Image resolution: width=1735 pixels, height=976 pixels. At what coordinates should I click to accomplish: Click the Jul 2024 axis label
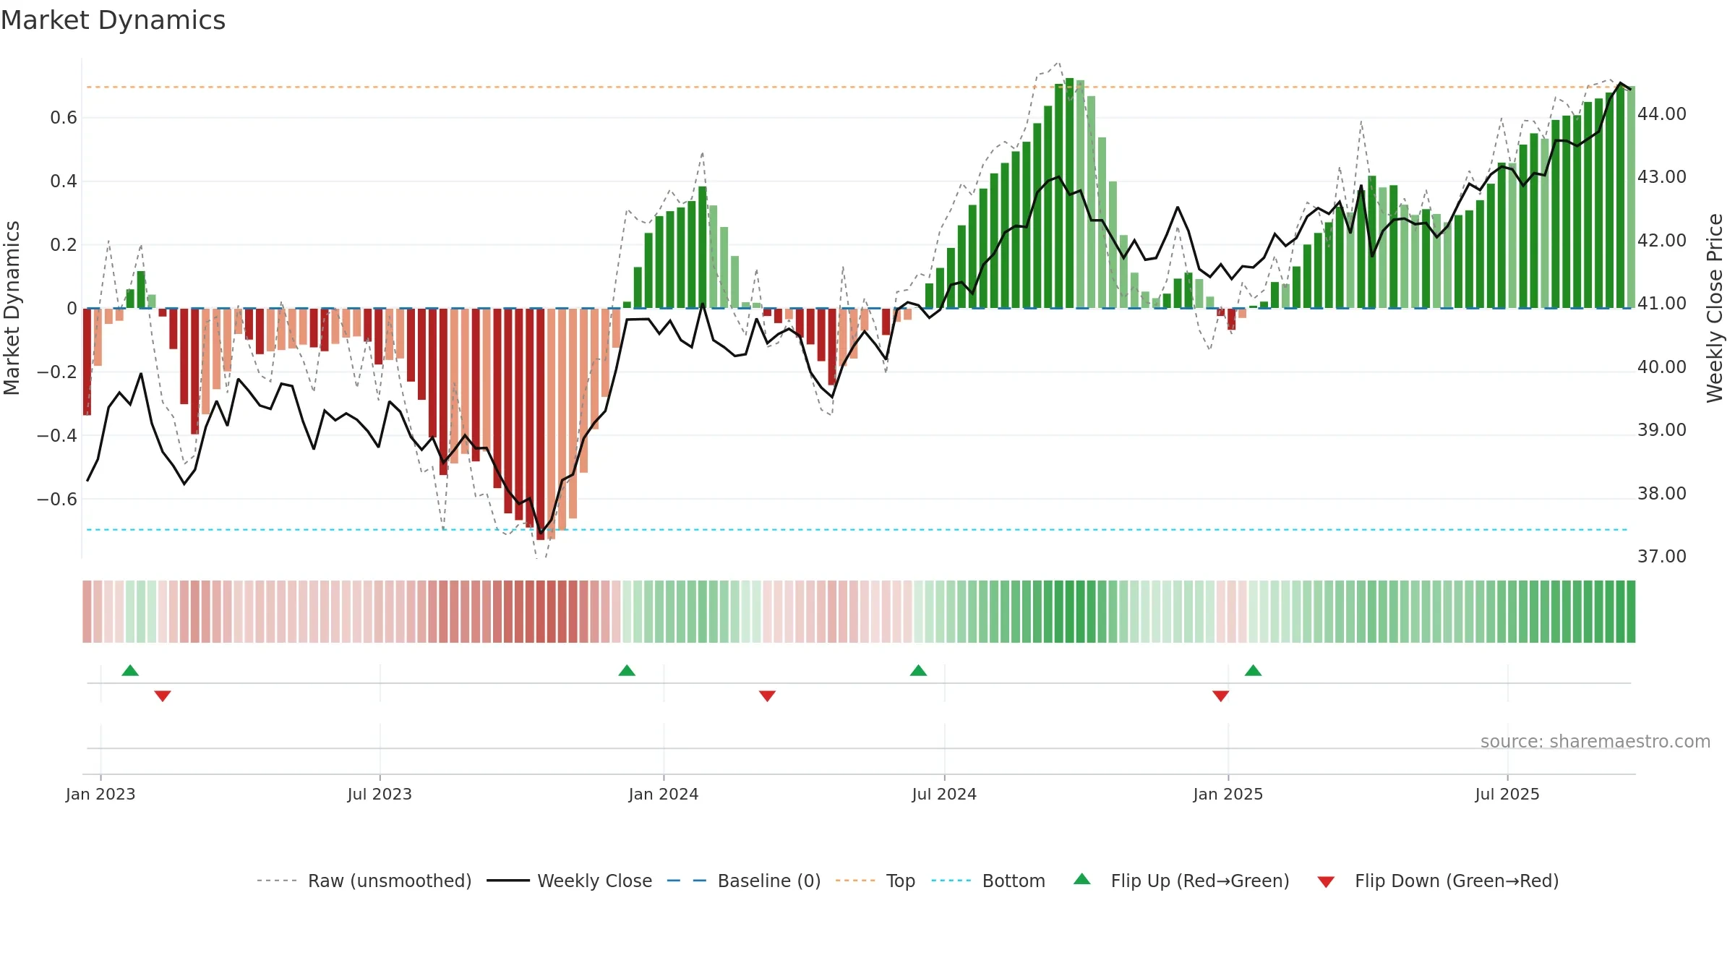(944, 794)
